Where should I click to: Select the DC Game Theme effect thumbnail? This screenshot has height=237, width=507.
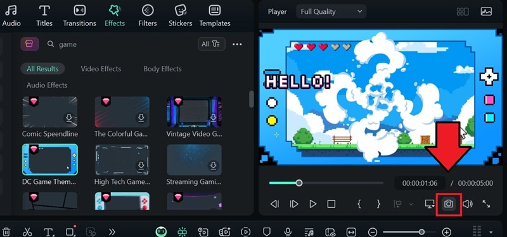50,160
